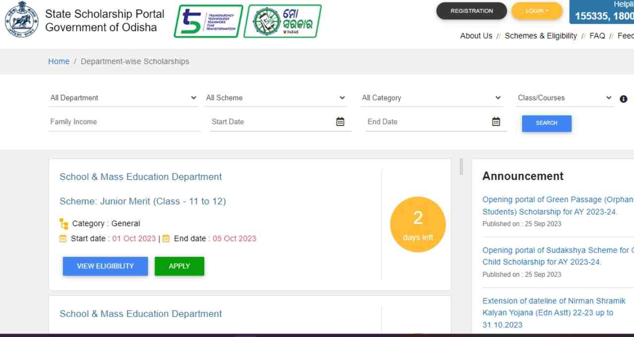This screenshot has width=634, height=337.
Task: Click the 5T transformation logo
Action: pos(208,21)
